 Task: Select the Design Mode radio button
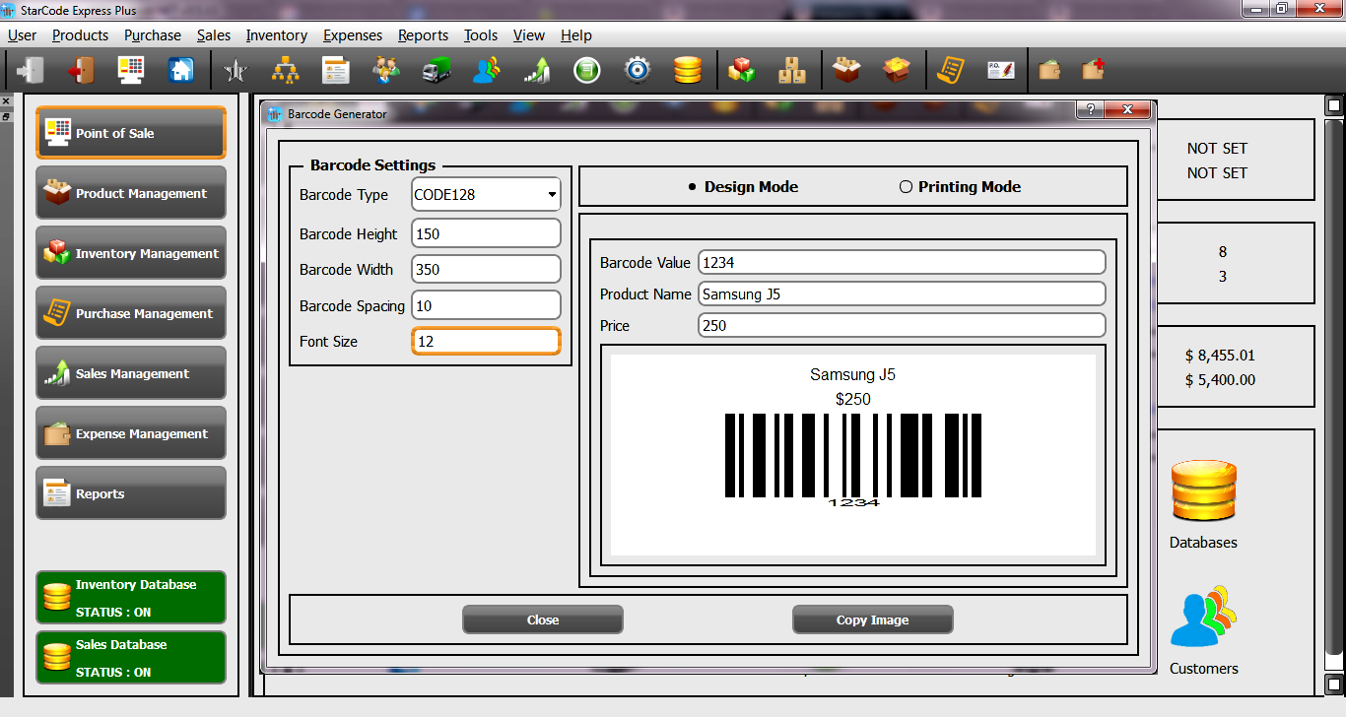point(743,187)
